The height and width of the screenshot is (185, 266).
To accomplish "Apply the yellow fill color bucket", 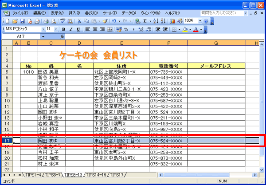I will coord(185,30).
